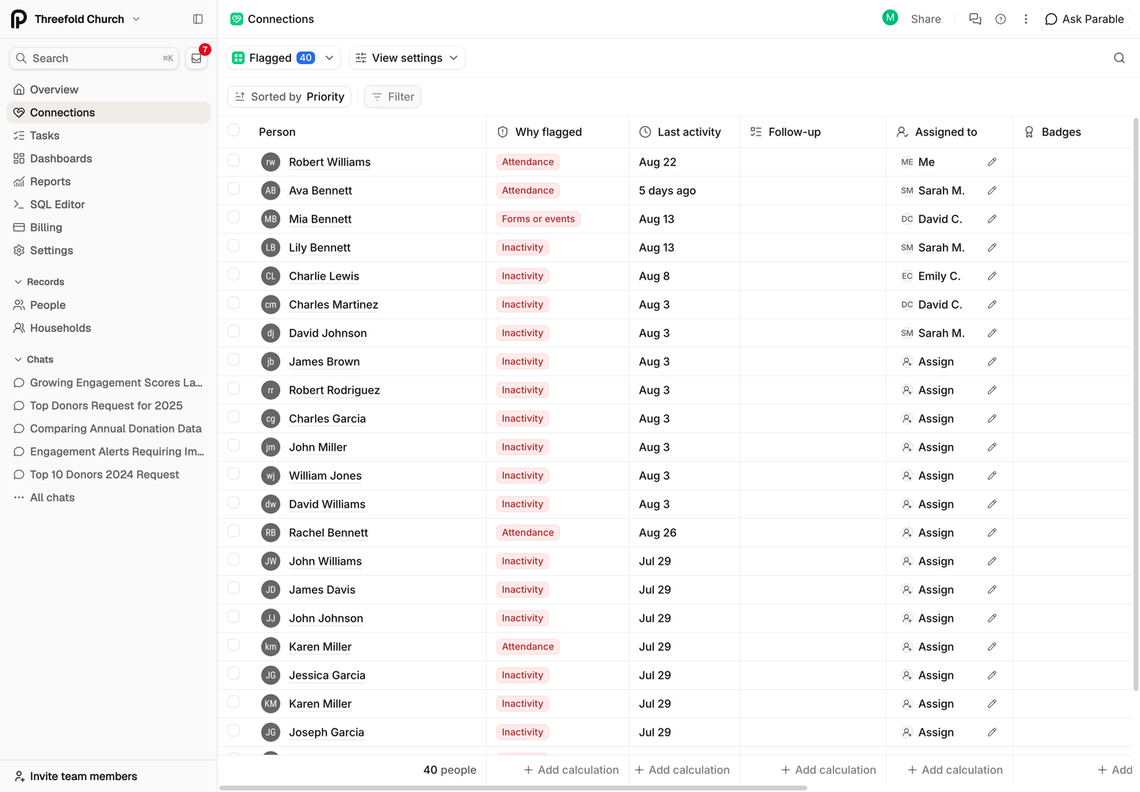Open Dashboards in the sidebar

pyautogui.click(x=108, y=158)
